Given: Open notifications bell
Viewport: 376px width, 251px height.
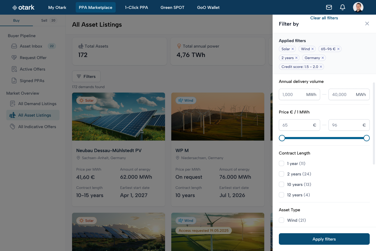Looking at the screenshot, I should [343, 7].
